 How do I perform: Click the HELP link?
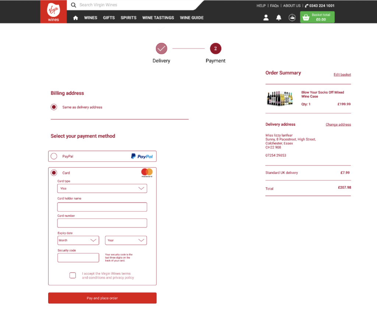(x=261, y=6)
